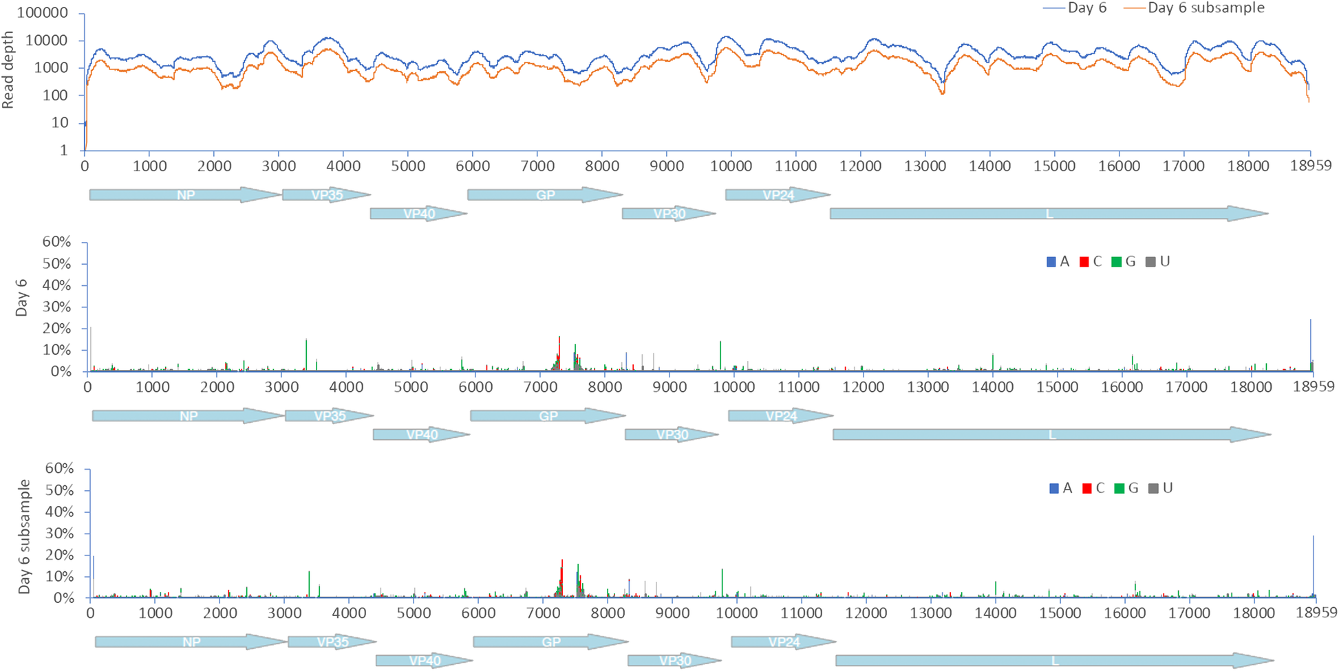Click the '1' tick on the read depth axis
The height and width of the screenshot is (671, 1339).
click(64, 151)
